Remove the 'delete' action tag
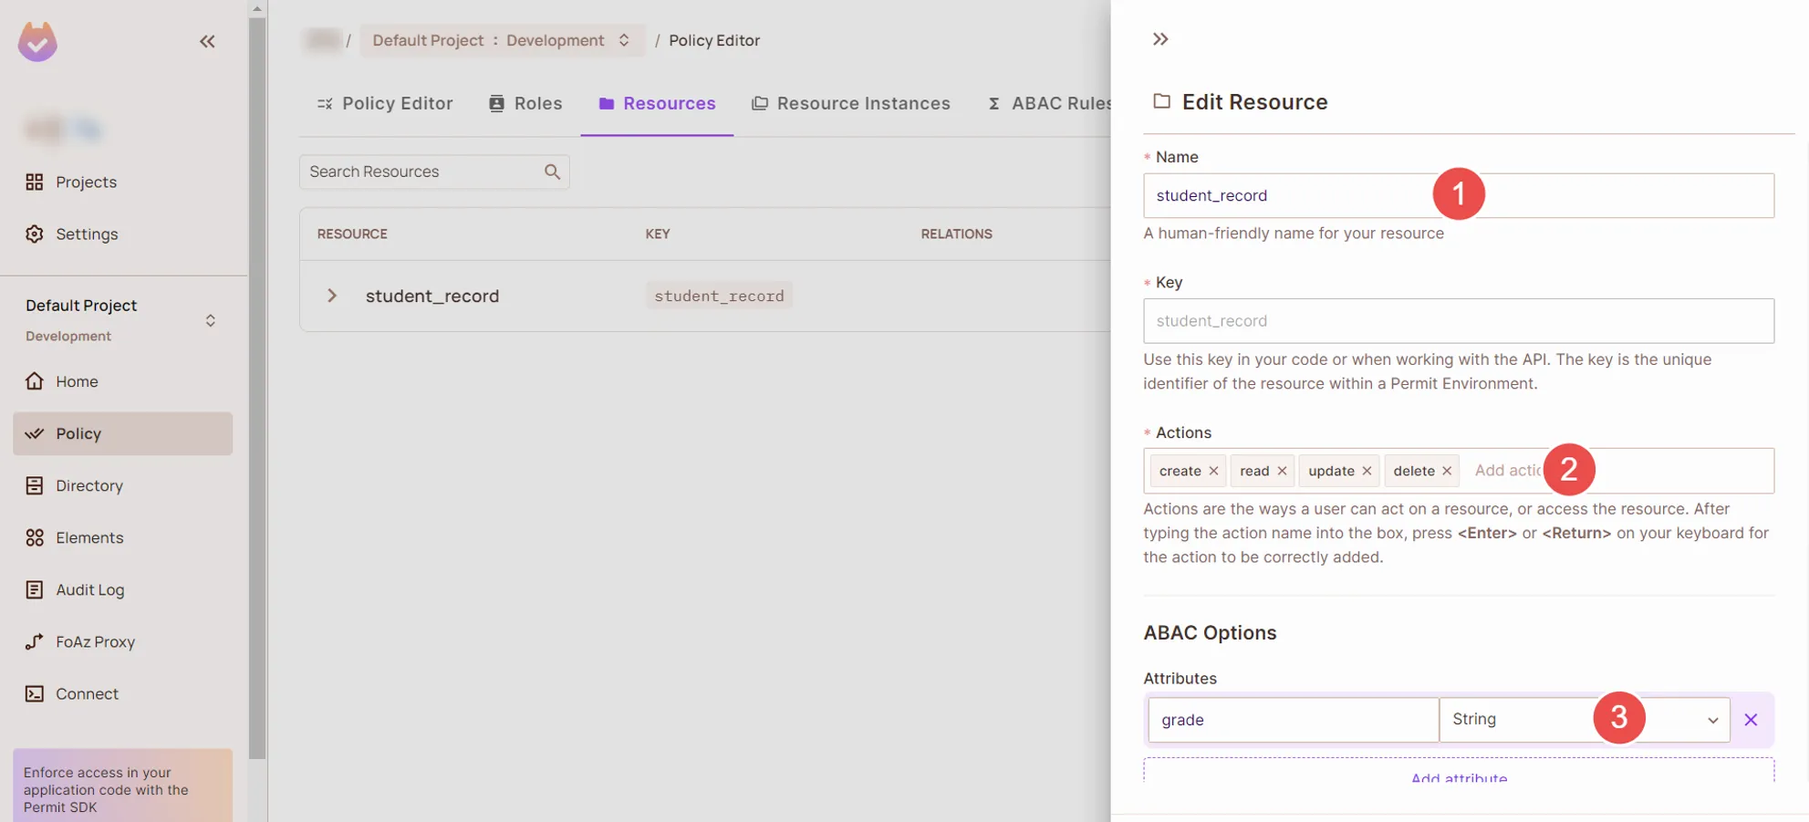The image size is (1809, 822). pyautogui.click(x=1447, y=471)
